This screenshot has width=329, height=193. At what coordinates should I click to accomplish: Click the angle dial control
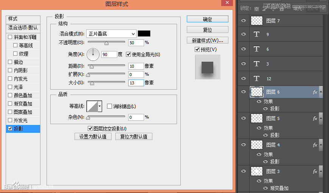click(93, 54)
